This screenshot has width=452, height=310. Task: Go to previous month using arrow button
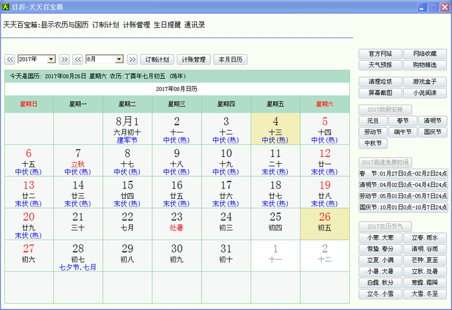point(77,59)
